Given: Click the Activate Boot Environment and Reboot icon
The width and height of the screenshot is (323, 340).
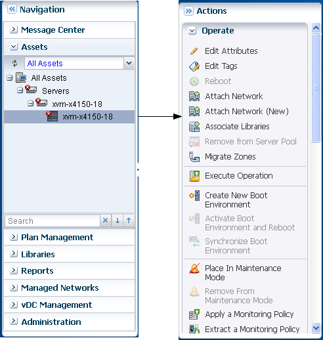Looking at the screenshot, I should 194,219.
